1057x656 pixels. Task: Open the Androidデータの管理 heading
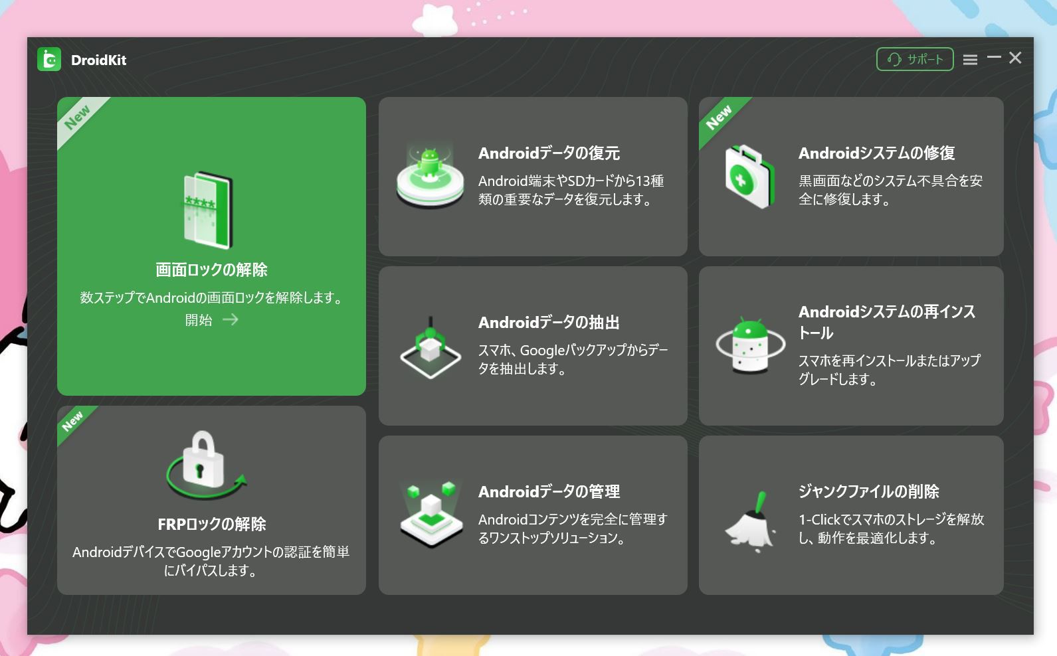click(x=549, y=492)
